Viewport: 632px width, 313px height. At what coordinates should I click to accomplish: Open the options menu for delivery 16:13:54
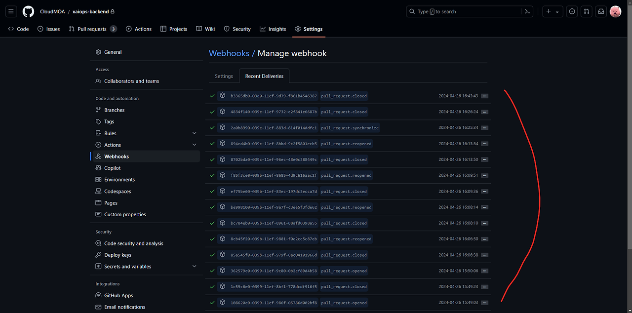pyautogui.click(x=484, y=144)
